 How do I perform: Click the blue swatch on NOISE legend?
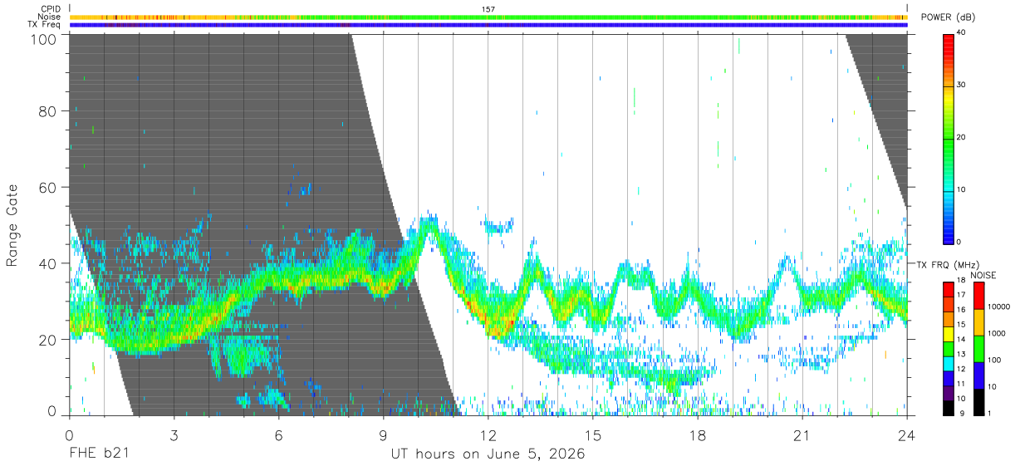pyautogui.click(x=978, y=375)
